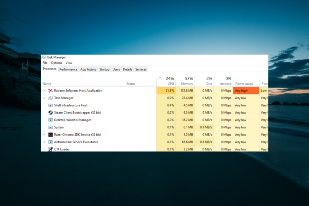Image resolution: width=309 pixels, height=206 pixels.
Task: Click the Steam Client Bootstrapper icon
Action: pyautogui.click(x=51, y=113)
